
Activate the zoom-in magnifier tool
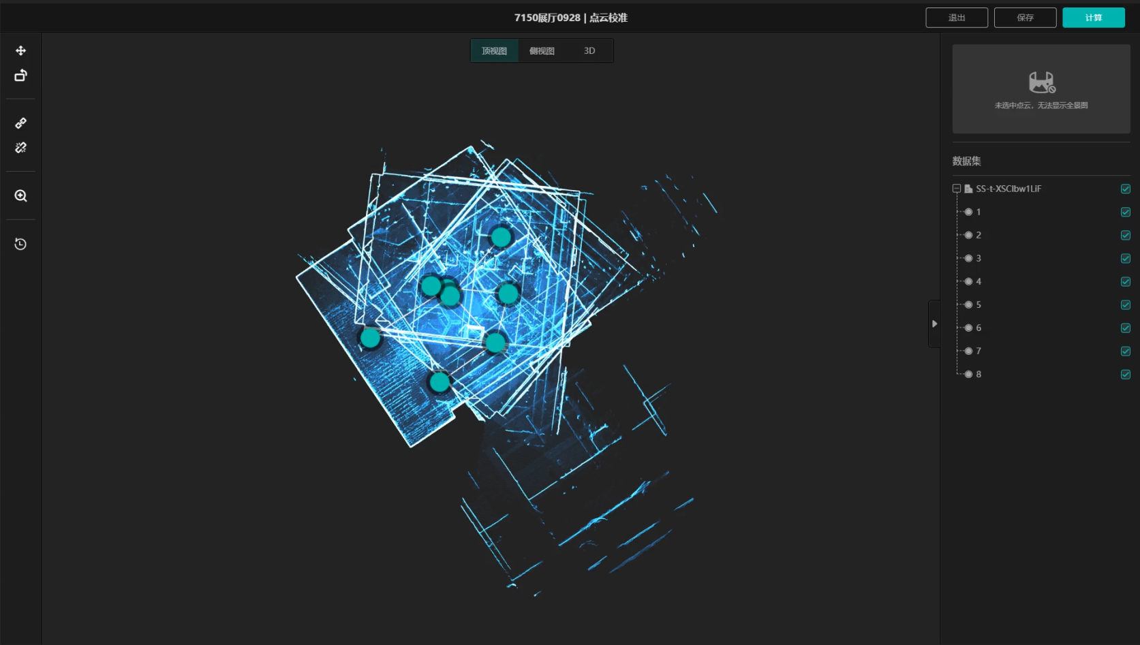pos(20,196)
